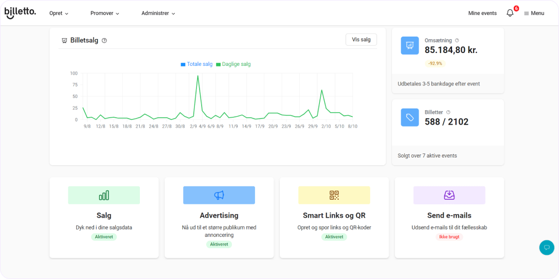
Task: Open the hamburger Menu
Action: (534, 13)
